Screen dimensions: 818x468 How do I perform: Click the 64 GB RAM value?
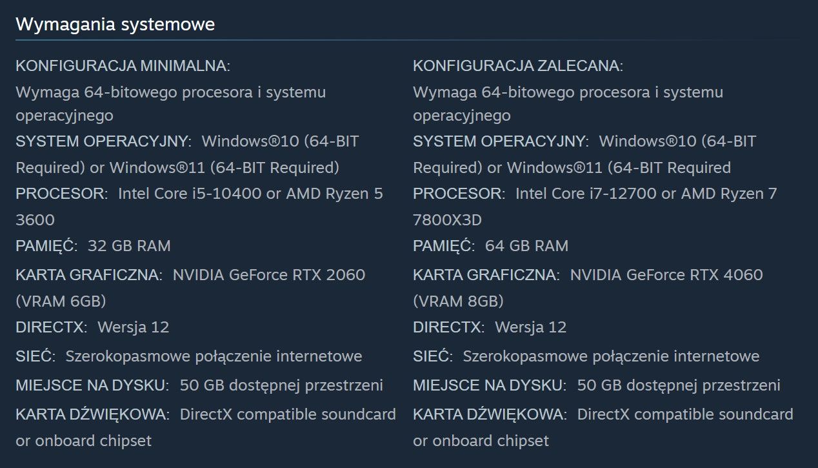click(x=526, y=246)
